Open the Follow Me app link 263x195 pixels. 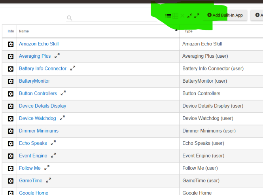point(30,168)
